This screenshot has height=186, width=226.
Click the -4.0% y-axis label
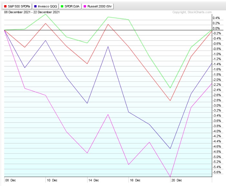[x=217, y=131]
